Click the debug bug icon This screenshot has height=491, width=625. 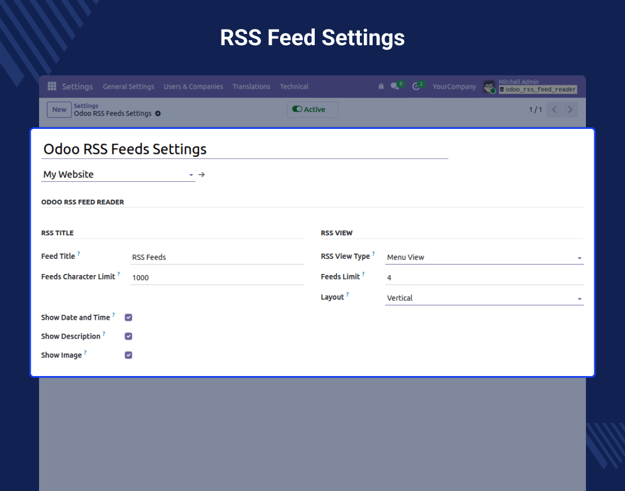pyautogui.click(x=381, y=86)
